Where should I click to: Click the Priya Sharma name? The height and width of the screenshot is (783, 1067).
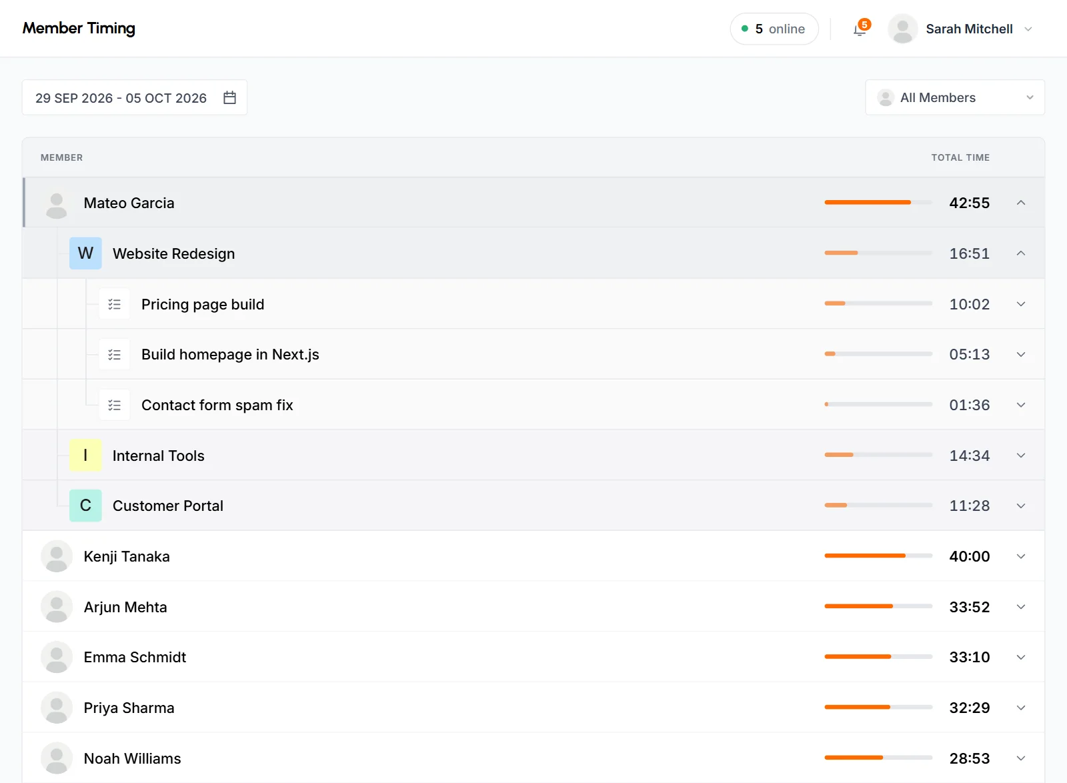coord(129,708)
